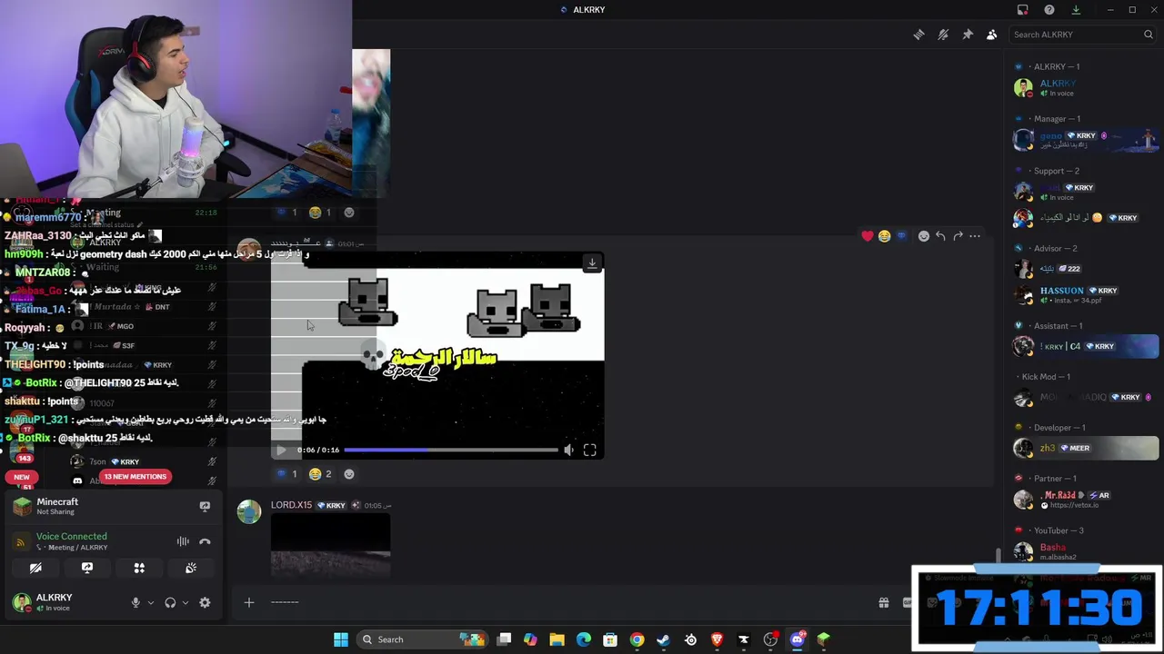This screenshot has width=1164, height=654.
Task: Deafen with the headphones icon
Action: click(x=170, y=602)
